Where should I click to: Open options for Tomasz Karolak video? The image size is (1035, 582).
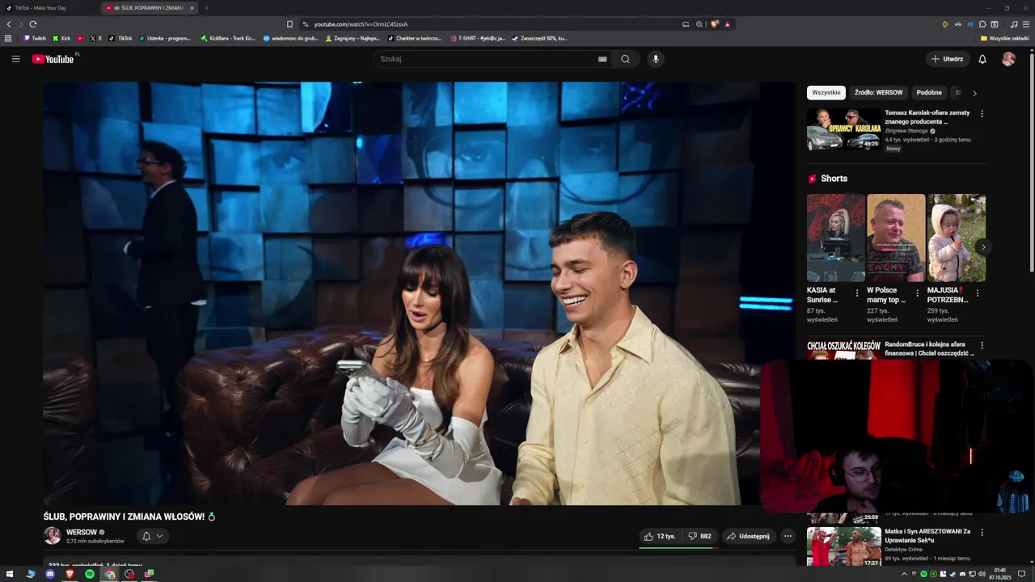pyautogui.click(x=982, y=114)
